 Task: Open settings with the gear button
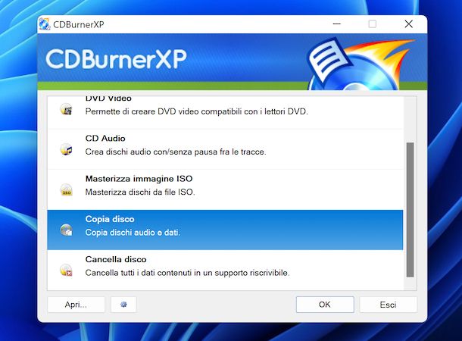pos(123,305)
